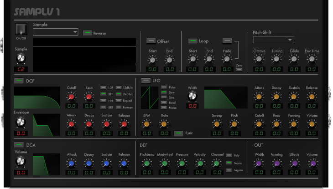Click the Tuning knob
This screenshot has width=333, height=189.
point(276,59)
